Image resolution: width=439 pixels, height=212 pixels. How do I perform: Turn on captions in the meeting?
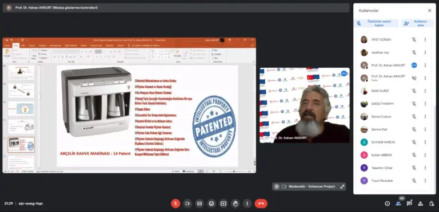(199, 203)
